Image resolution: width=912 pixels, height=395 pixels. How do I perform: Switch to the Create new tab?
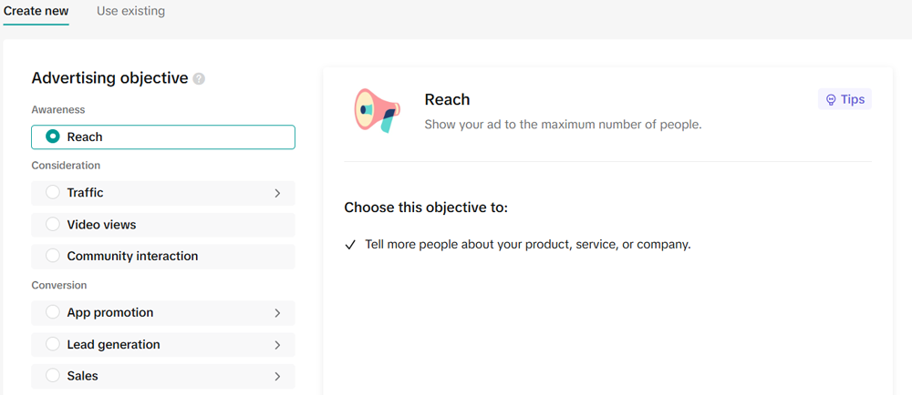[x=36, y=12]
